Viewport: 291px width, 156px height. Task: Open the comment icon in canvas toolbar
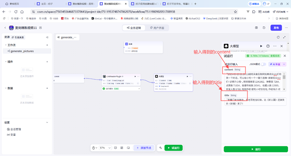click(x=115, y=148)
